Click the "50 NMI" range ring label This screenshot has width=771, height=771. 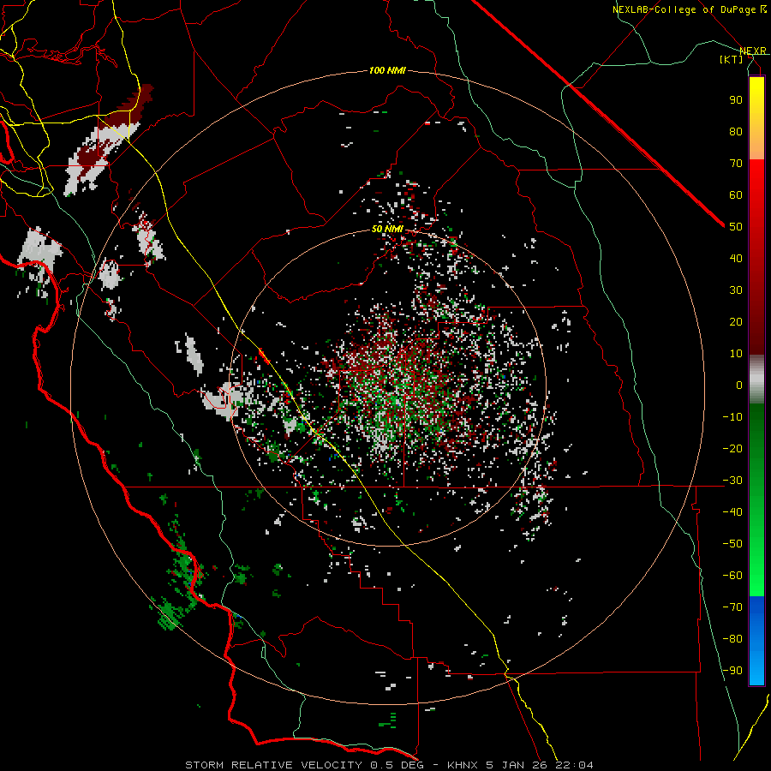point(387,229)
